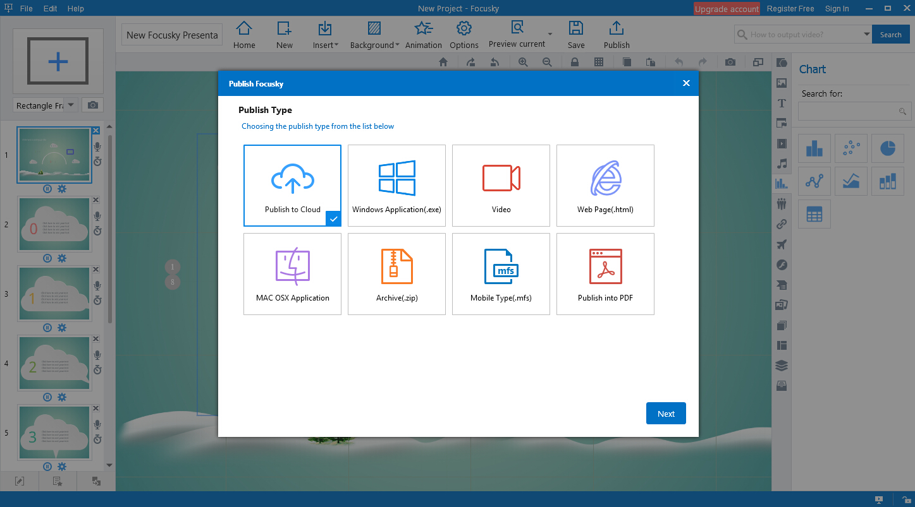Insert a bar chart

pyautogui.click(x=814, y=148)
